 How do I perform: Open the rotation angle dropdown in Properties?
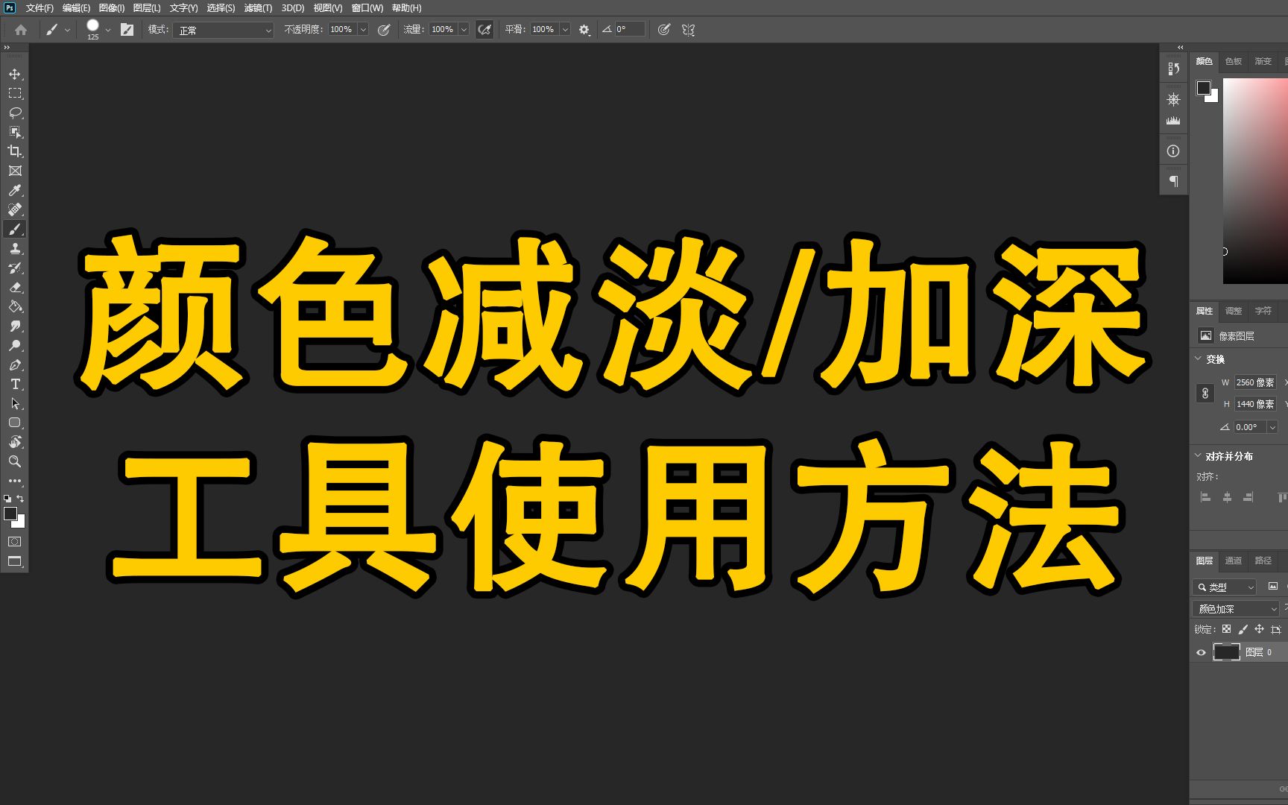point(1272,427)
